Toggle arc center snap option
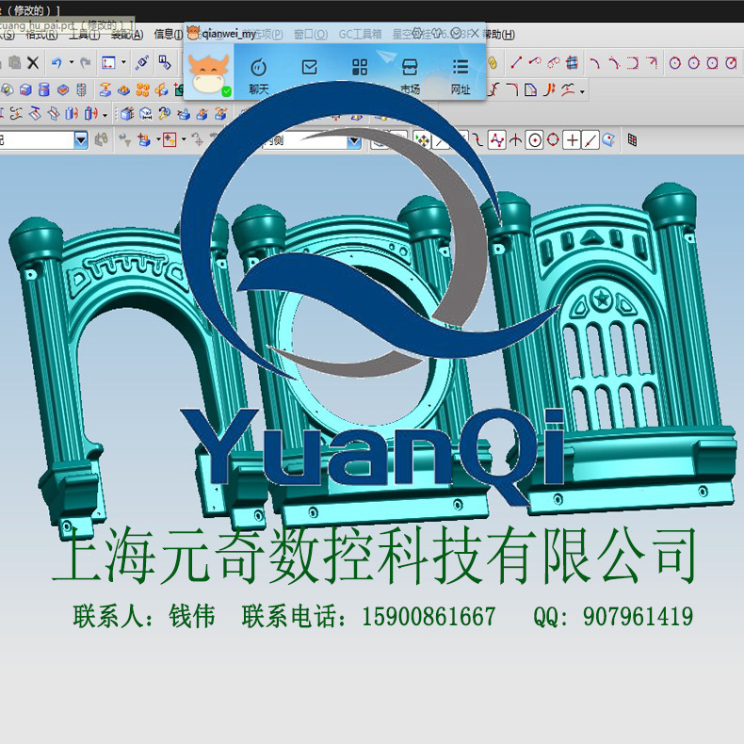This screenshot has height=744, width=744. (x=534, y=140)
